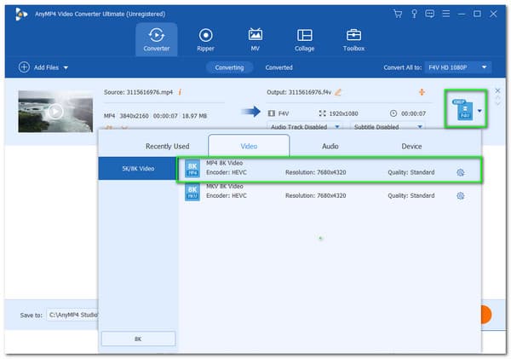511x359 pixels.
Task: Switch to the Audio format tab
Action: pos(330,146)
